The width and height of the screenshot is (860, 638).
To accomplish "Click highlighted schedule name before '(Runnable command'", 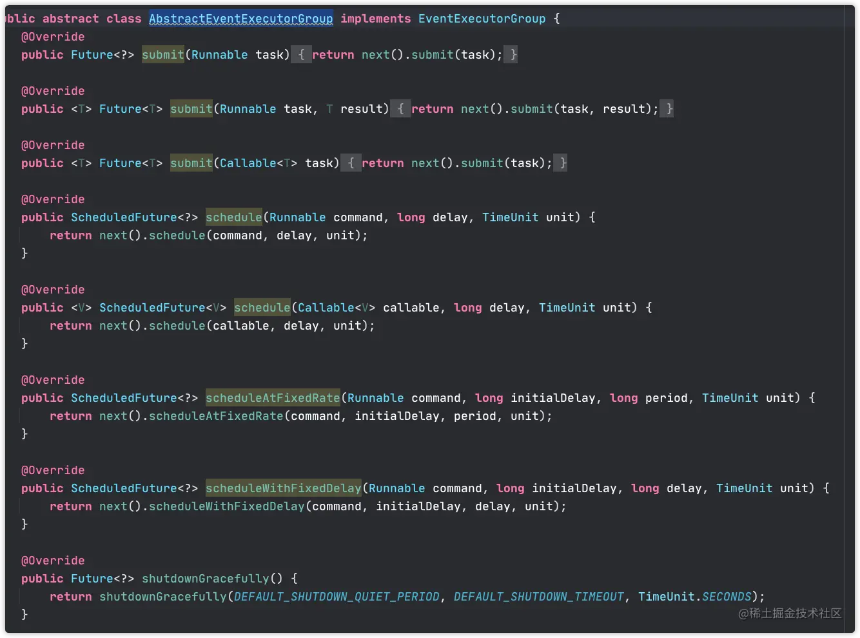I will 234,217.
